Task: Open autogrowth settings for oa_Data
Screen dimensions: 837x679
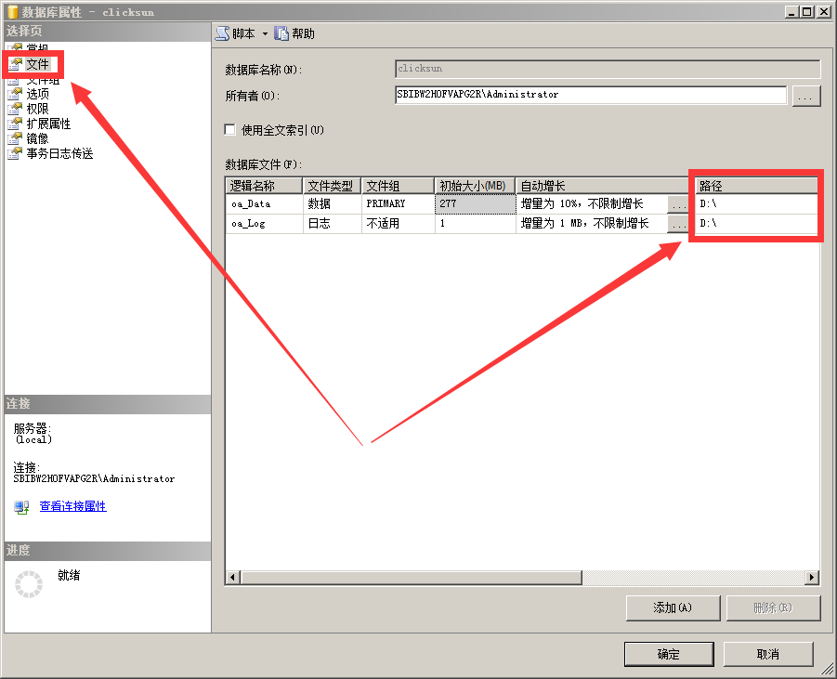Action: click(678, 203)
